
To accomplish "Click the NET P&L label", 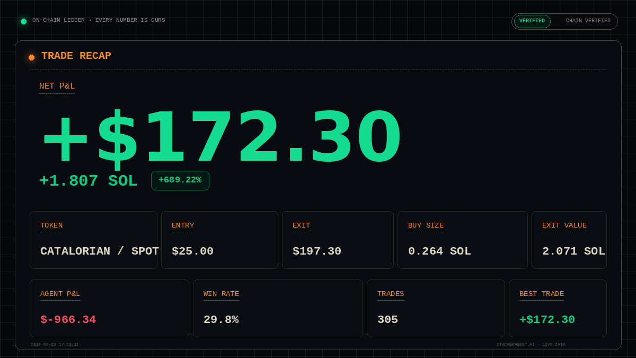I will click(x=57, y=86).
